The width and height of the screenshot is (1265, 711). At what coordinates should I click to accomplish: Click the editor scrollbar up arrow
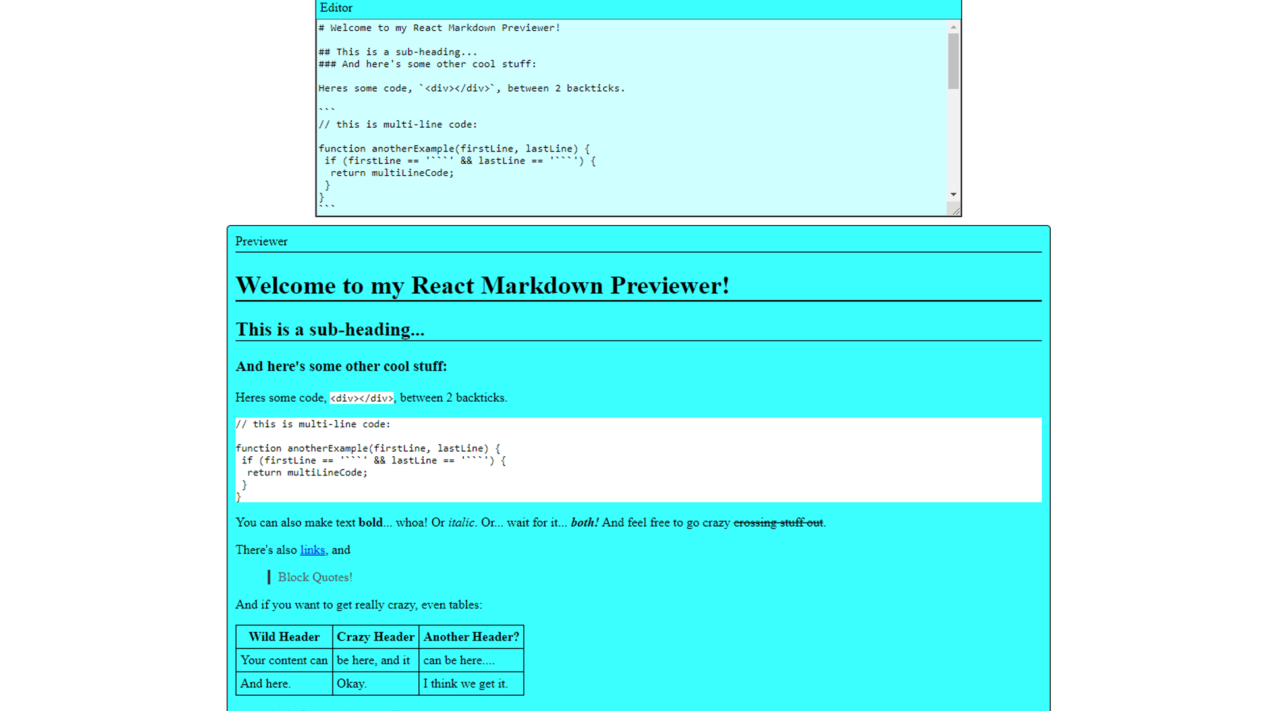[953, 27]
